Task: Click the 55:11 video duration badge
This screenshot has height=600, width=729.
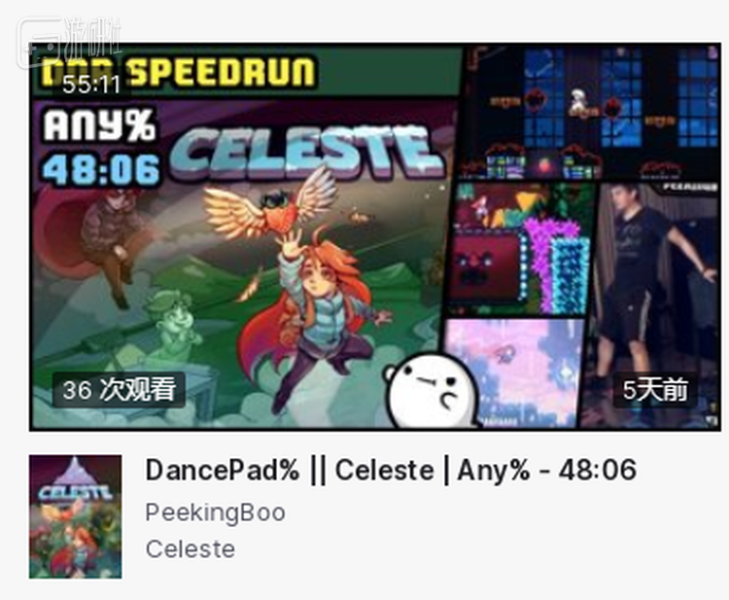Action: (x=91, y=85)
